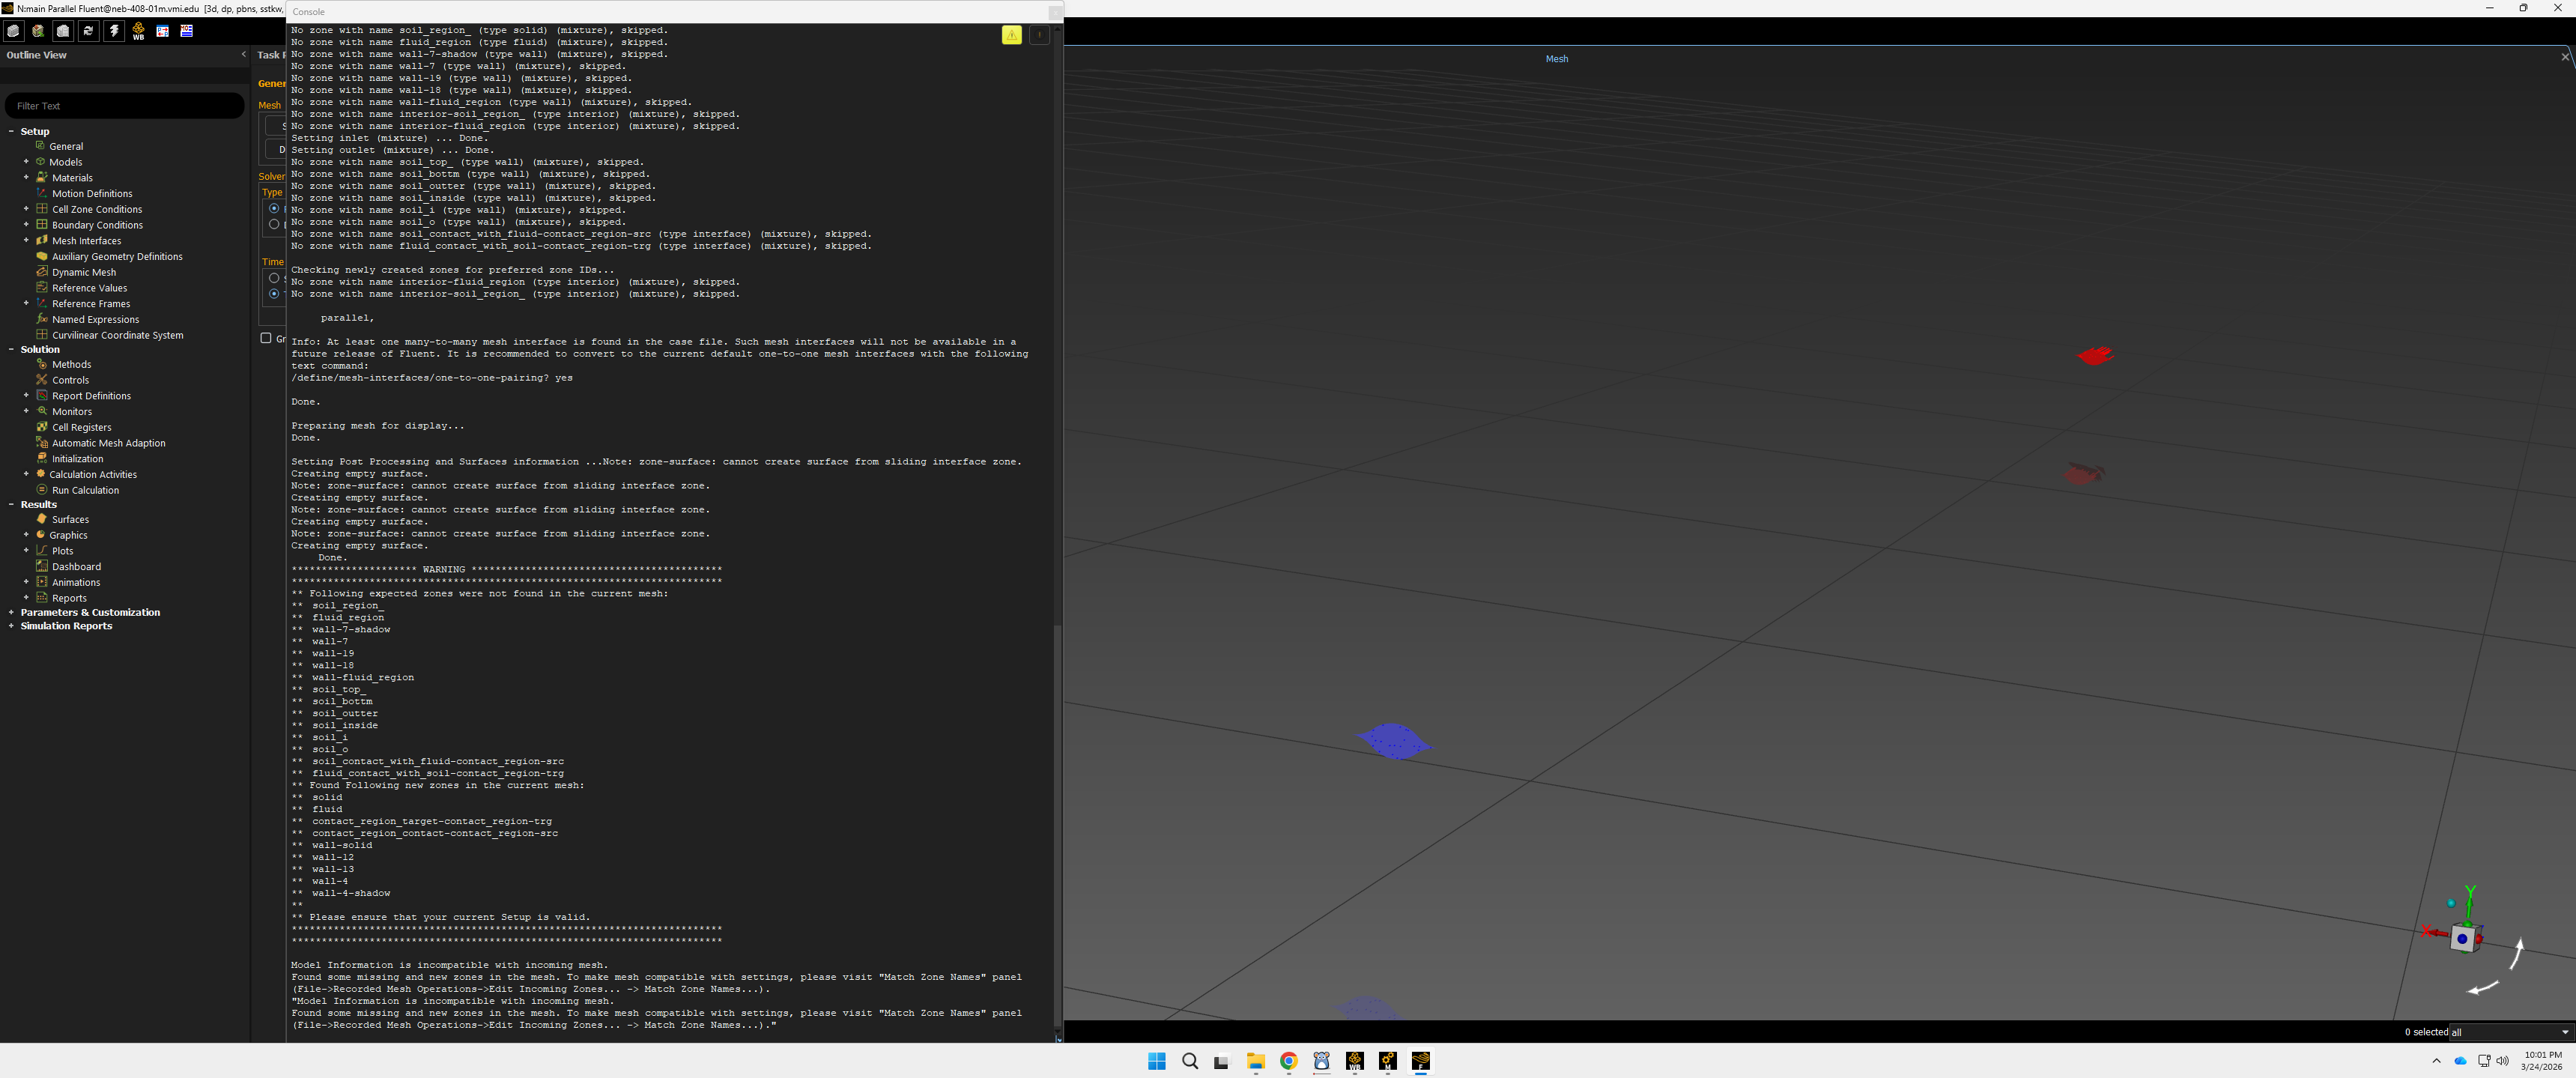Image resolution: width=2576 pixels, height=1078 pixels.
Task: Click the refresh arrows toolbar icon
Action: (88, 31)
